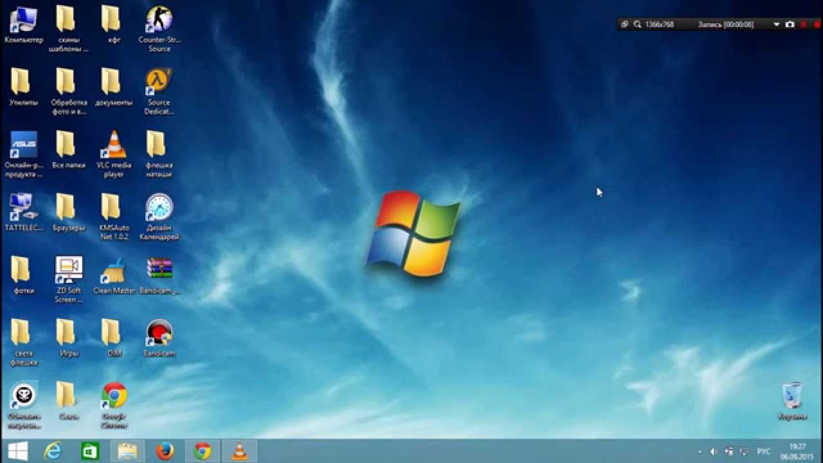This screenshot has height=463, width=823.
Task: Pause recording with the first red button
Action: 804,24
